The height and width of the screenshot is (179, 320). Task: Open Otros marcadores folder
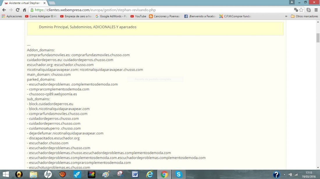click(304, 16)
